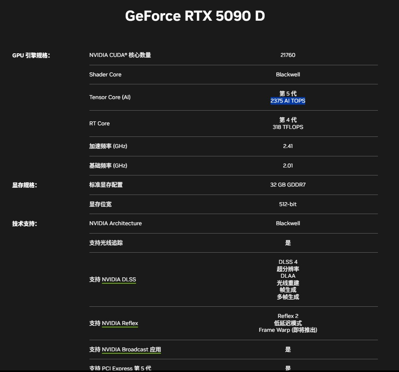
Task: Select the NVIDIA CUDA 核心数量 label
Action: (x=120, y=55)
